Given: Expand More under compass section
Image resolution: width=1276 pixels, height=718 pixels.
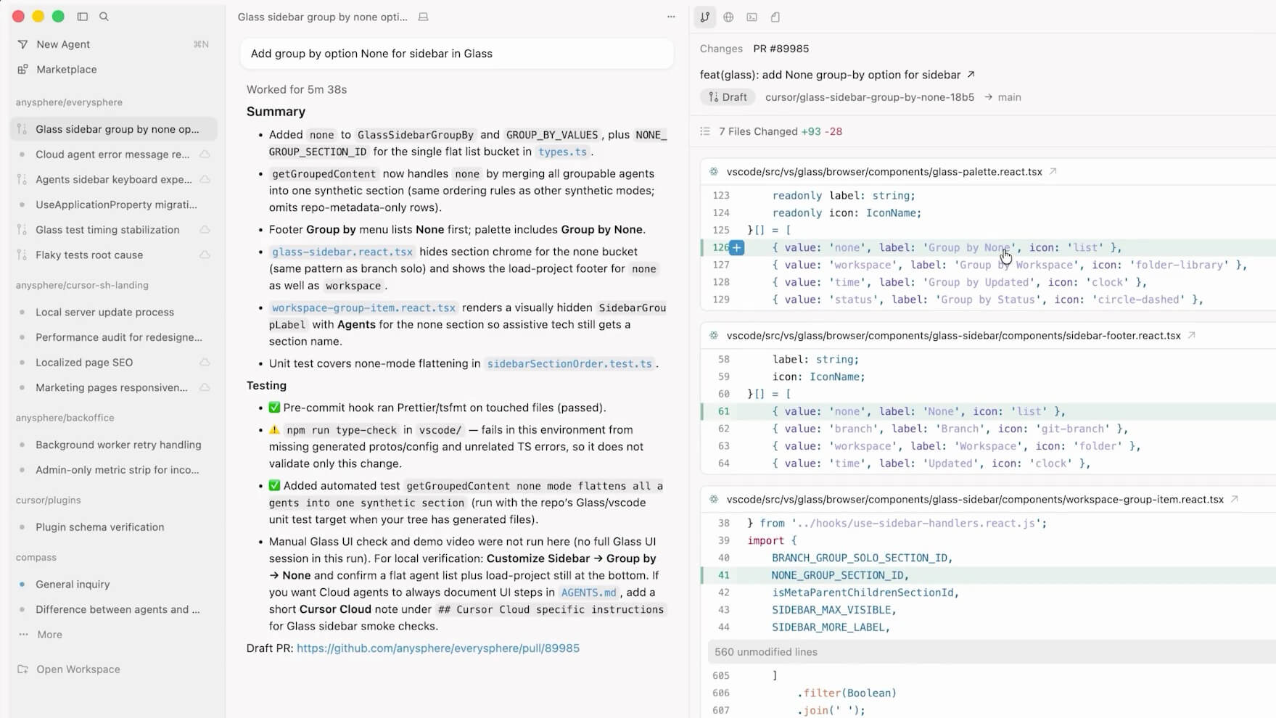Looking at the screenshot, I should pos(49,635).
